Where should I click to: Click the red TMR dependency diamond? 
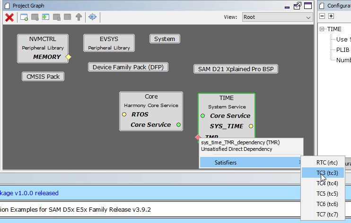pyautogui.click(x=198, y=137)
